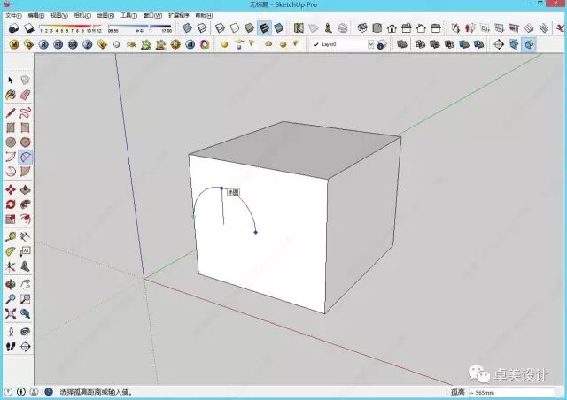Adjust the month shadow date slider
The height and width of the screenshot is (400, 567).
pyautogui.click(x=71, y=27)
